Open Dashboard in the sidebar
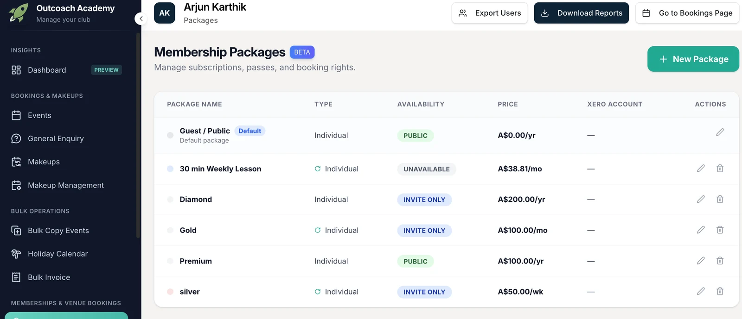Screen dimensions: 742x319 66,70
